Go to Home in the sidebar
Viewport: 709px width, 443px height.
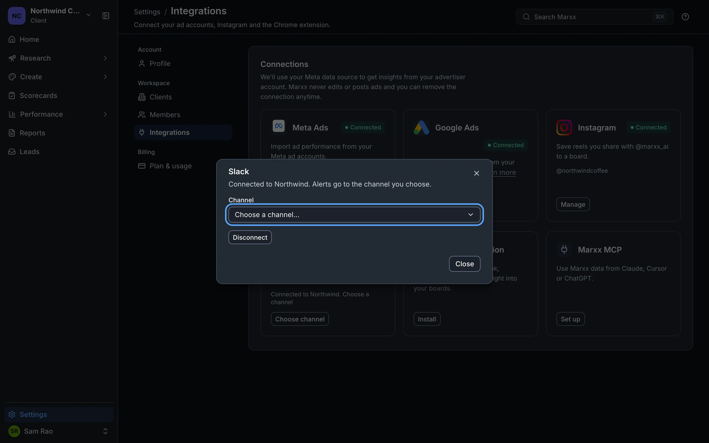pyautogui.click(x=59, y=39)
